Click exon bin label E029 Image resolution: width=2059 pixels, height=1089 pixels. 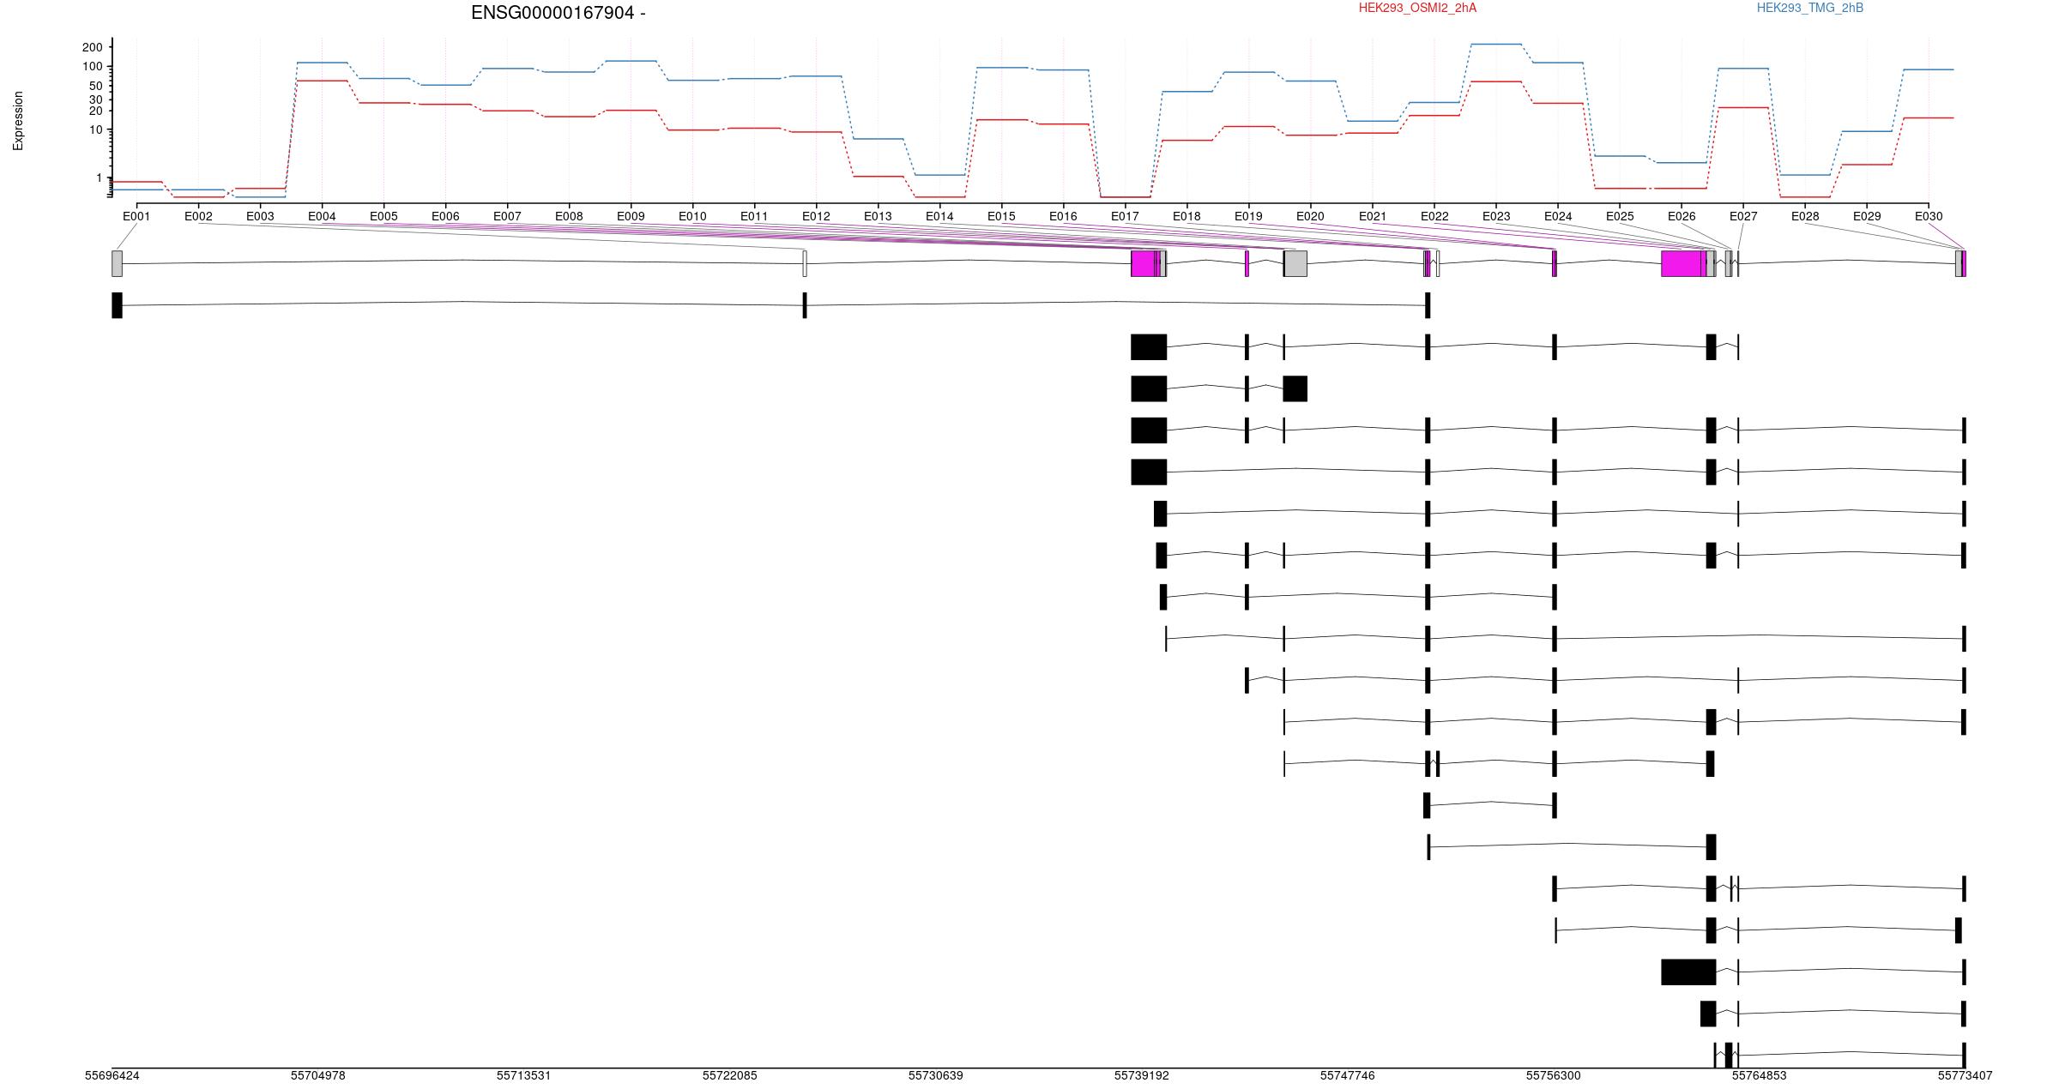pyautogui.click(x=1867, y=216)
